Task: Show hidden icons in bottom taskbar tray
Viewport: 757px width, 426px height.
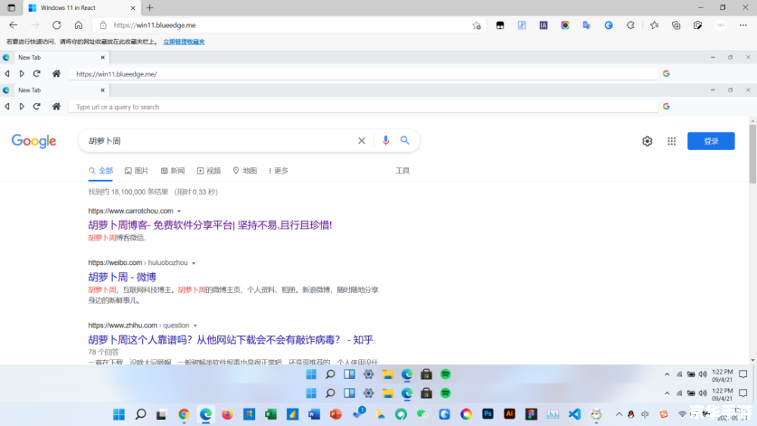Action: tap(619, 414)
